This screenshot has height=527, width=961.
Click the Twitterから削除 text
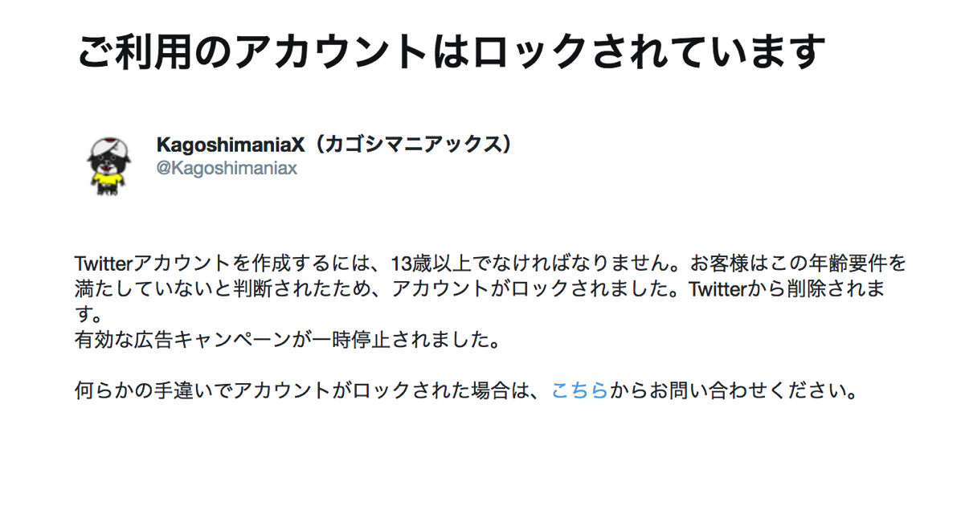767,288
